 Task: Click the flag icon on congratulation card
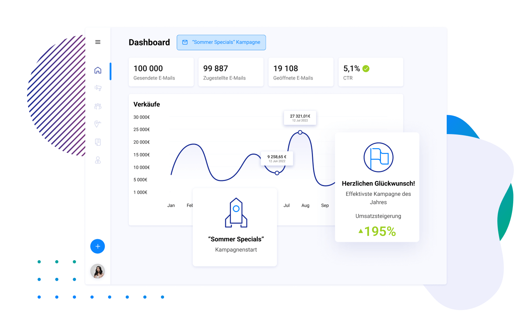[x=378, y=157]
